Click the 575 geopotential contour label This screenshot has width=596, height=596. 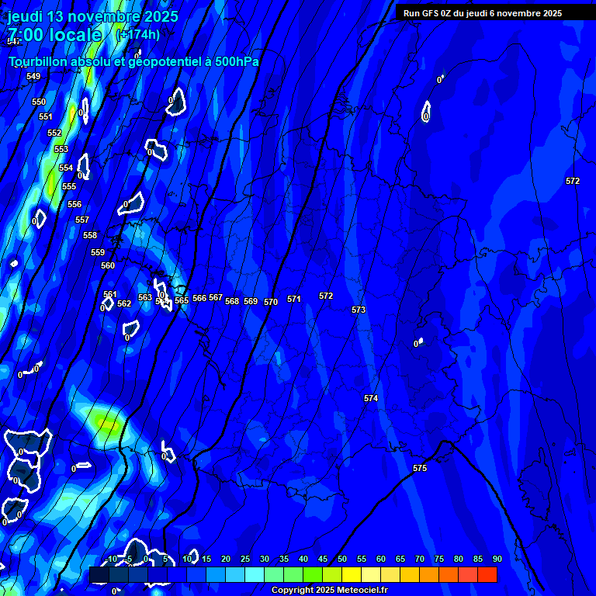420,468
